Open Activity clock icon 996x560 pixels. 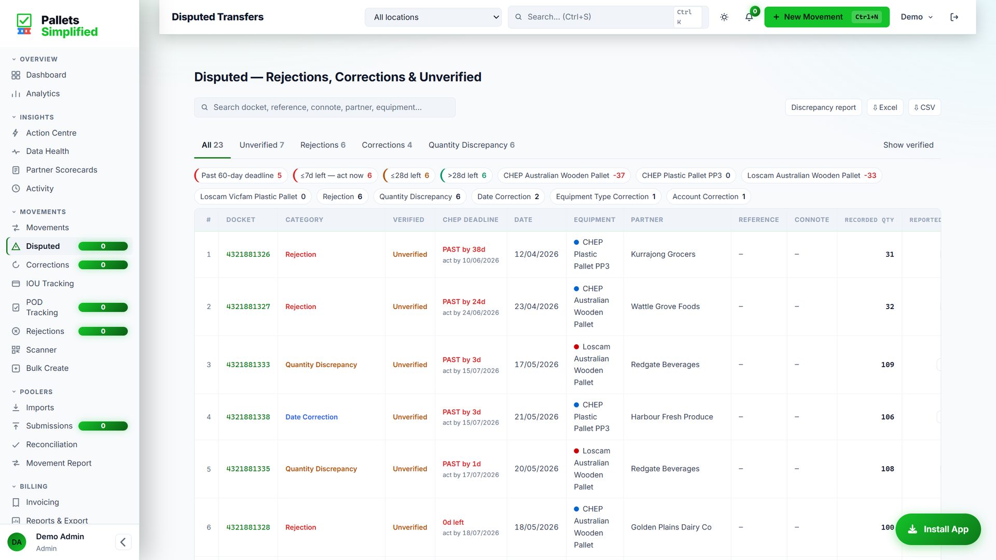click(x=16, y=189)
